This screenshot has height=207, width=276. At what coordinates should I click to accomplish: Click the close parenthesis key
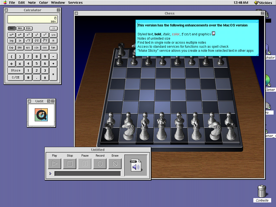pos(20,57)
